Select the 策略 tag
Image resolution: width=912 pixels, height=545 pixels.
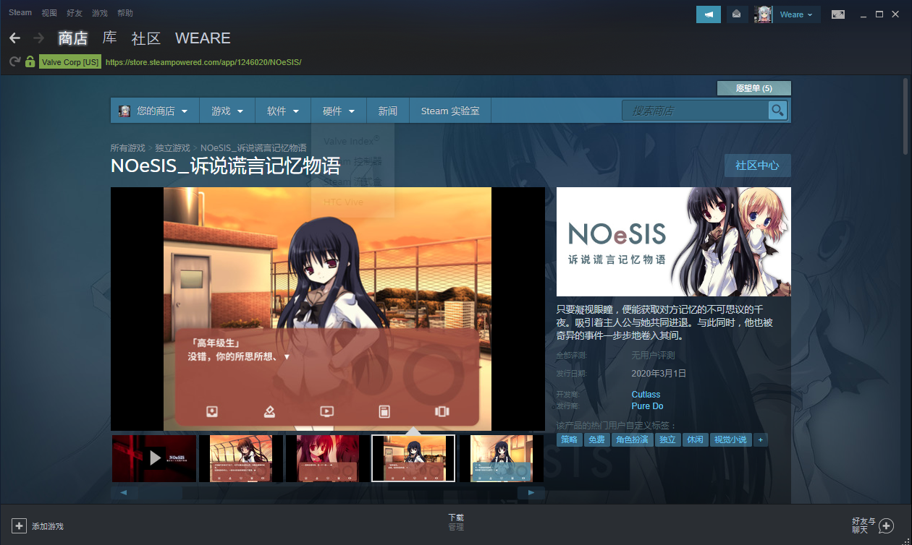(569, 439)
